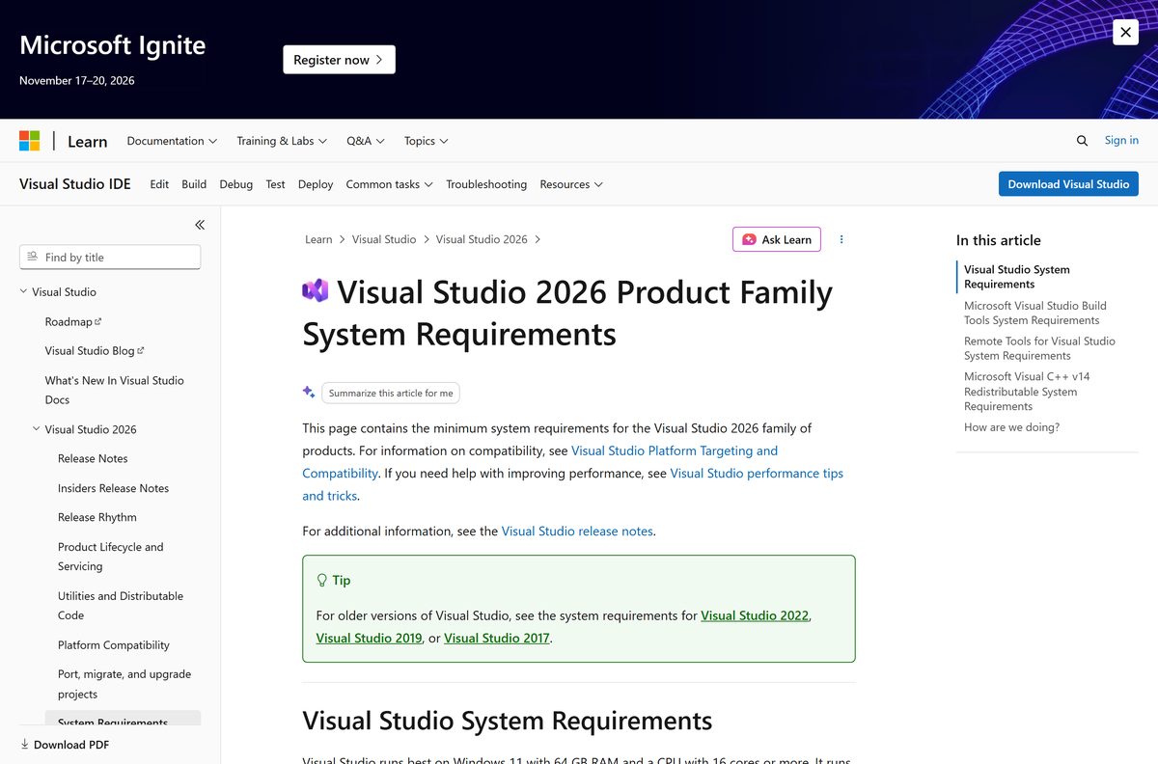Image resolution: width=1158 pixels, height=764 pixels.
Task: Open the Learn home link in header
Action: click(87, 141)
